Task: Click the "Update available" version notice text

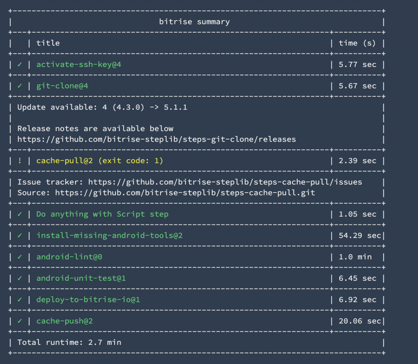Action: [x=102, y=107]
